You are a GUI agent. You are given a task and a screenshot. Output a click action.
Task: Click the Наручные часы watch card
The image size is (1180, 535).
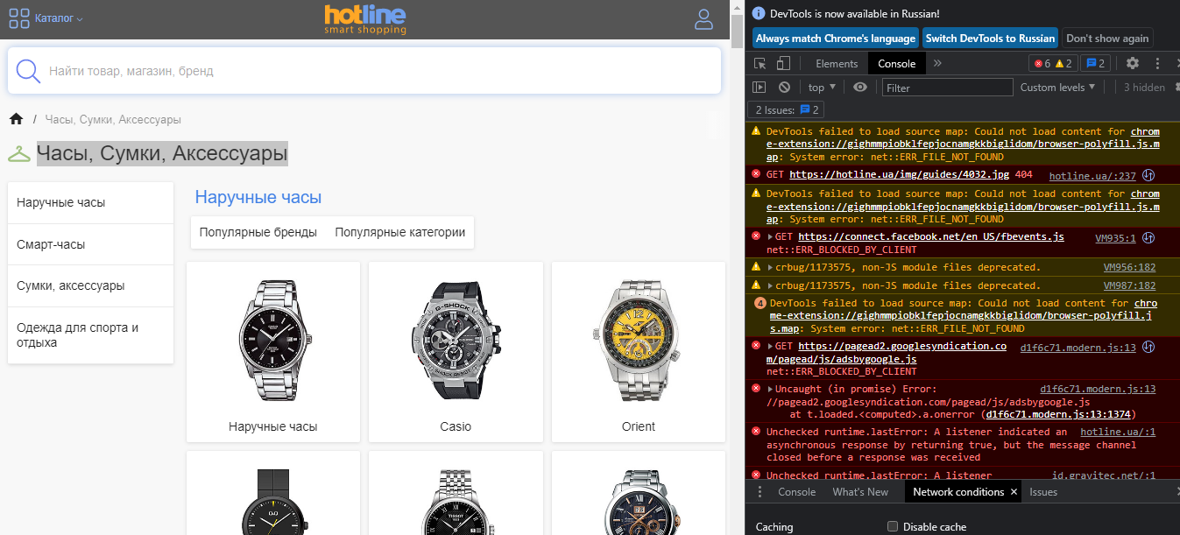tap(273, 352)
